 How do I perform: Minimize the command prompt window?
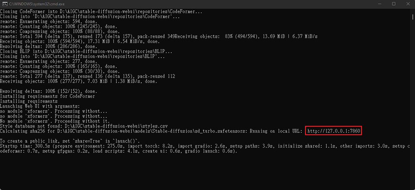374,3
